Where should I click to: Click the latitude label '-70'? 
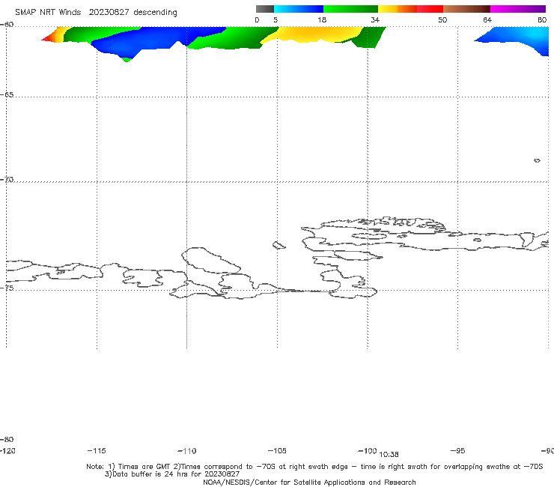[7, 180]
